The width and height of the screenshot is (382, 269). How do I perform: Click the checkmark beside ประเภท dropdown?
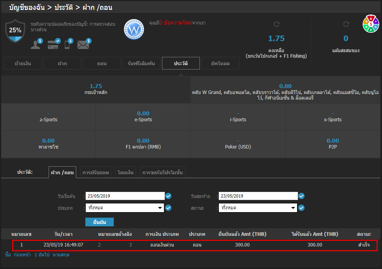168,208
